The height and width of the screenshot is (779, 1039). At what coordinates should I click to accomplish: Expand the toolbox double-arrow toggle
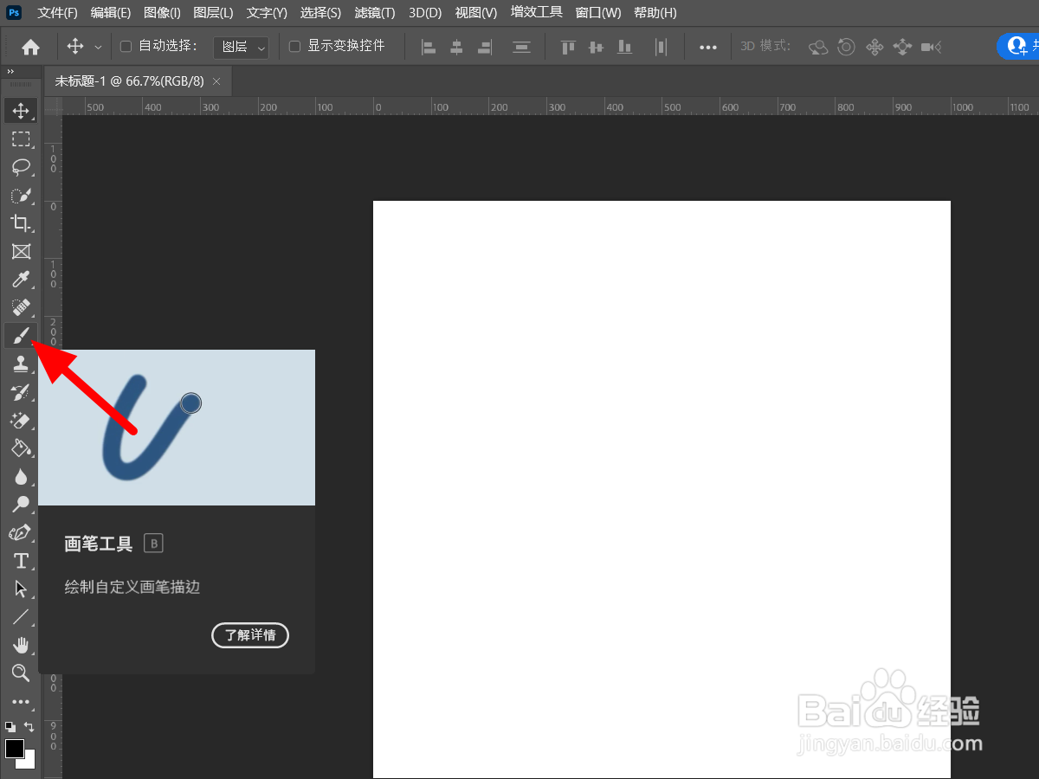point(10,71)
